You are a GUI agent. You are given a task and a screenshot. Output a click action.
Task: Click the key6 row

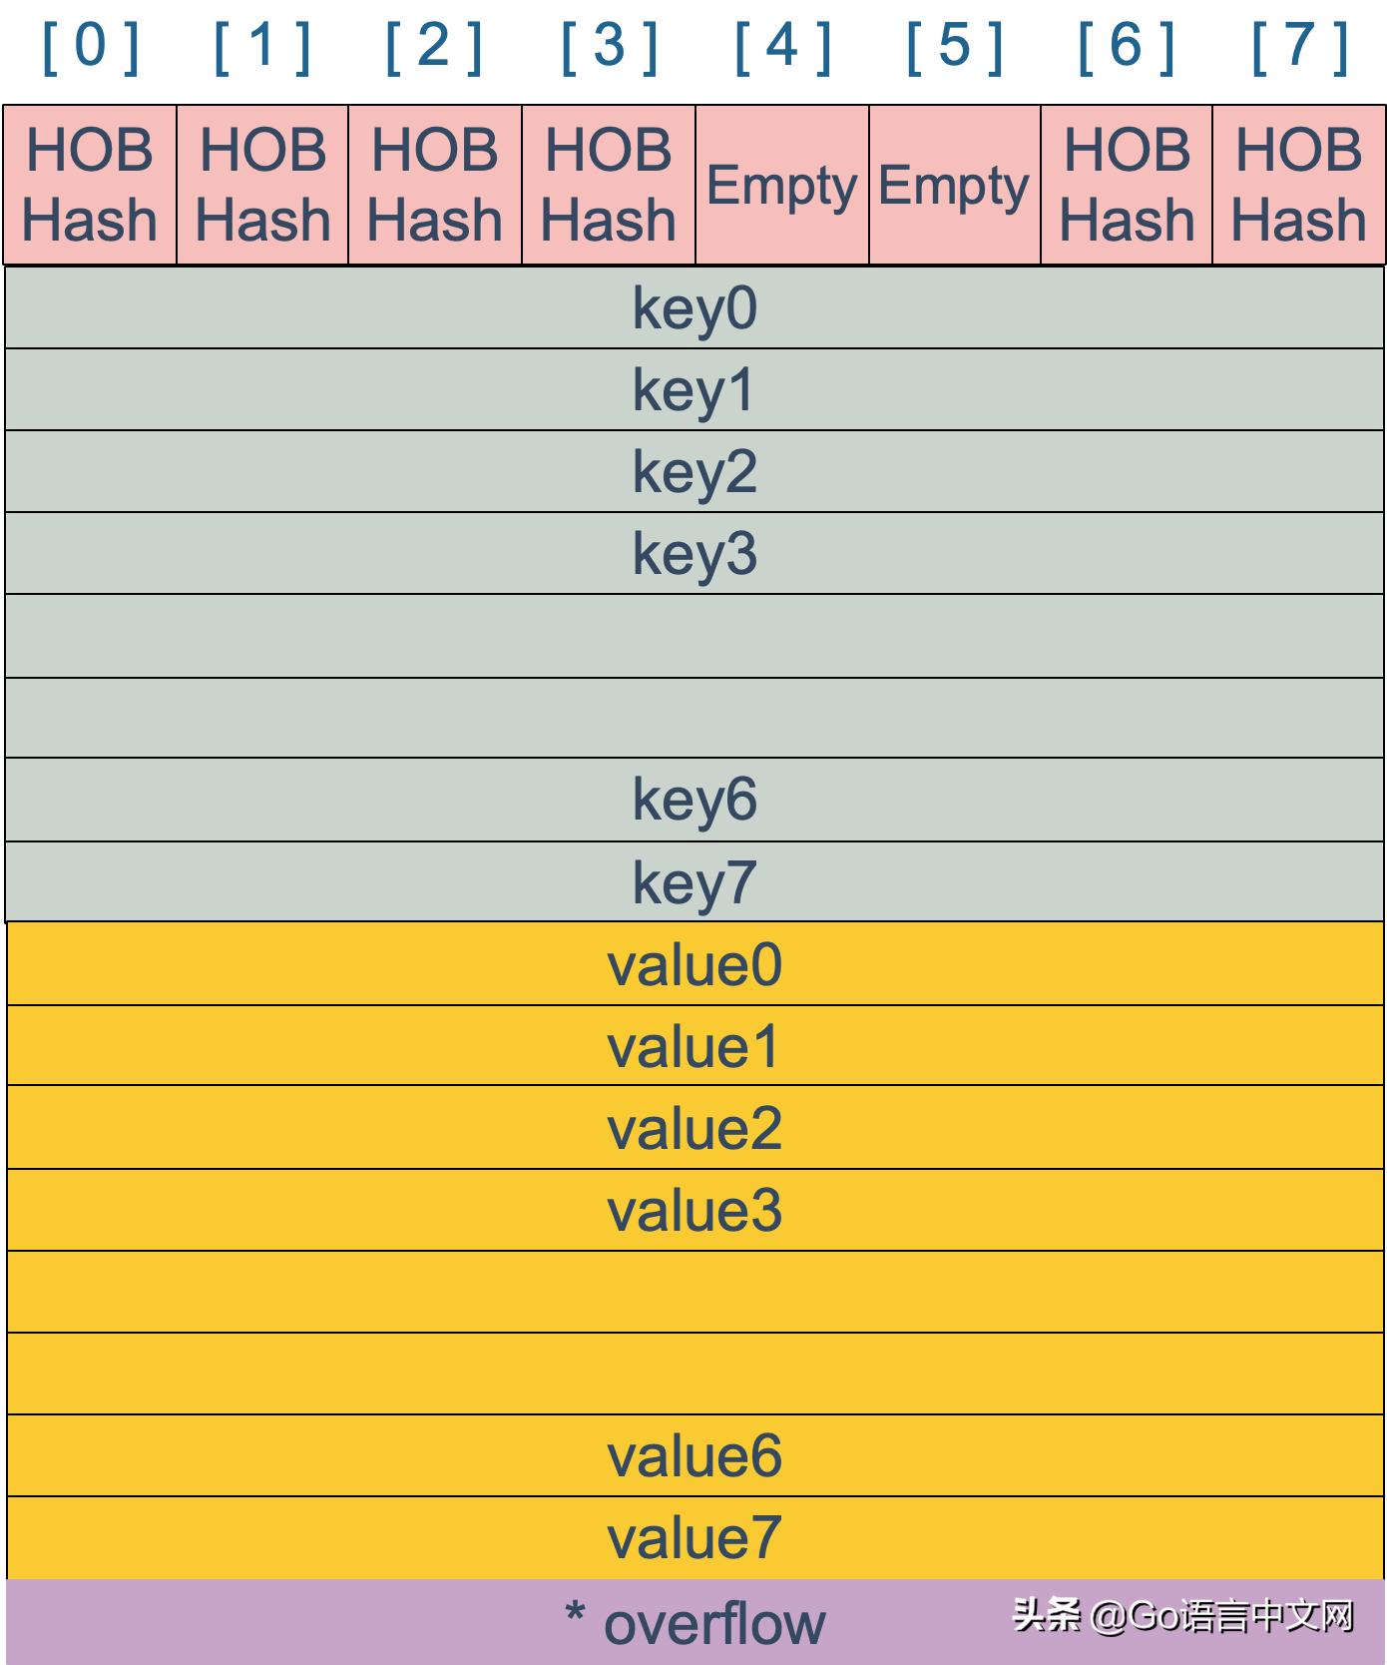(x=694, y=799)
